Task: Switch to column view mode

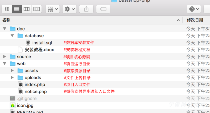Action: click(26, 9)
